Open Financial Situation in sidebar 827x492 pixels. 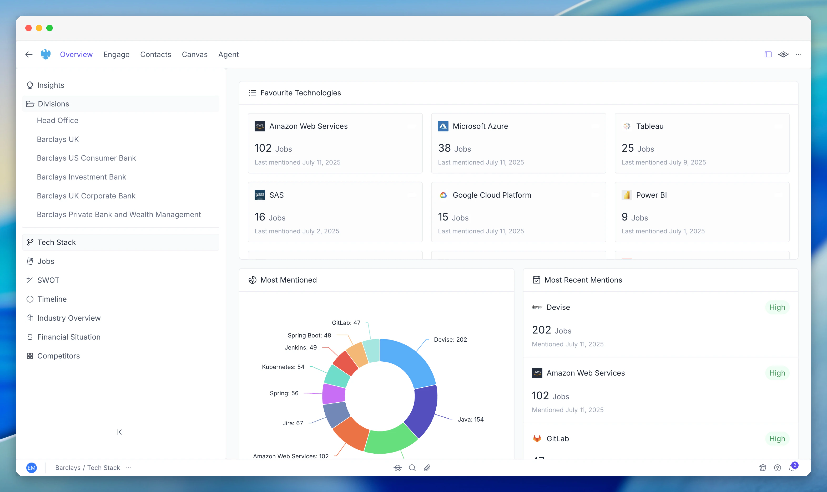tap(121, 337)
